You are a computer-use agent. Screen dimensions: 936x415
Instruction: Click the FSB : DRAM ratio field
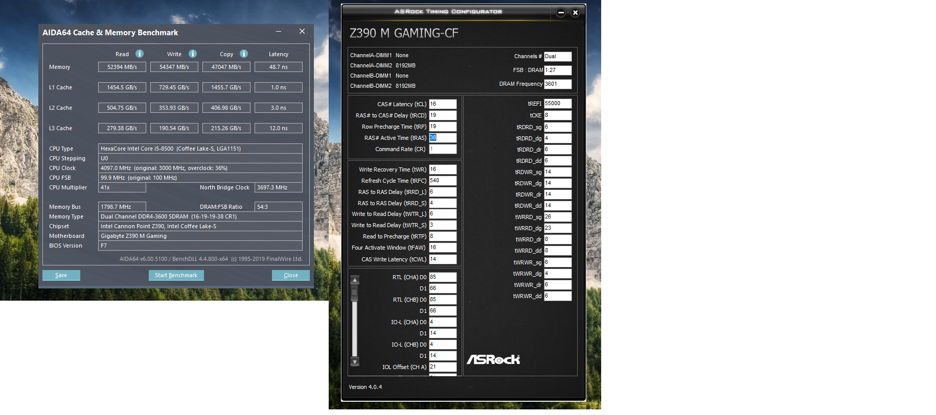(558, 70)
